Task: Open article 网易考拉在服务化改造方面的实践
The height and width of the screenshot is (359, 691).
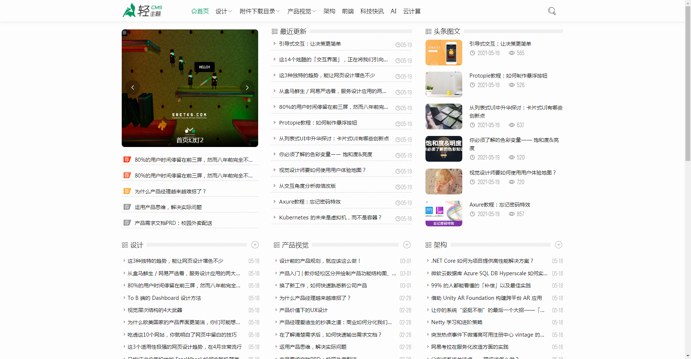Action: (470, 347)
